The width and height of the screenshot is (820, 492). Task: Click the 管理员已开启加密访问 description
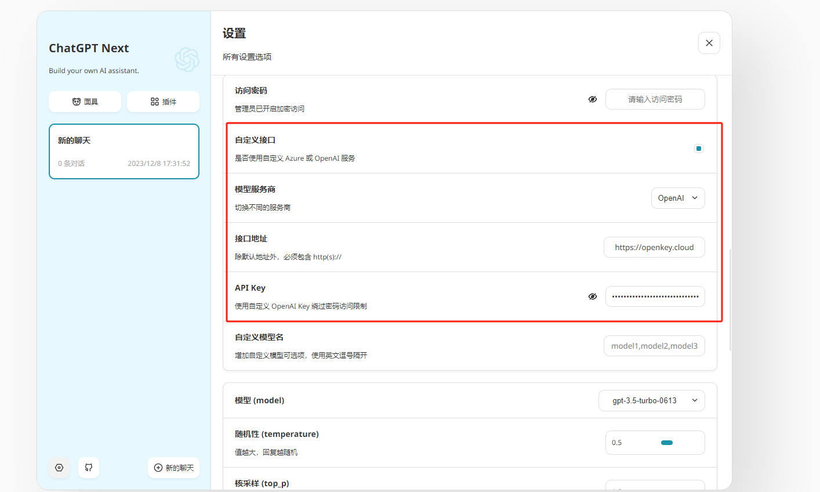click(270, 108)
